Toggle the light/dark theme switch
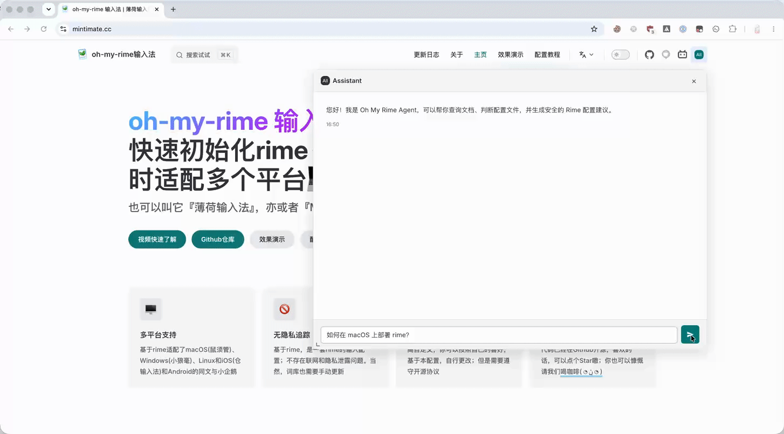 620,54
